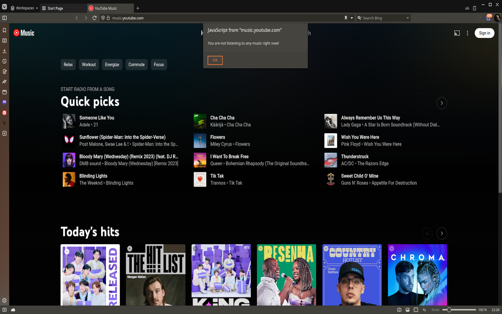The image size is (502, 314).
Task: Open the address bar history dropdown arrow
Action: point(352,18)
